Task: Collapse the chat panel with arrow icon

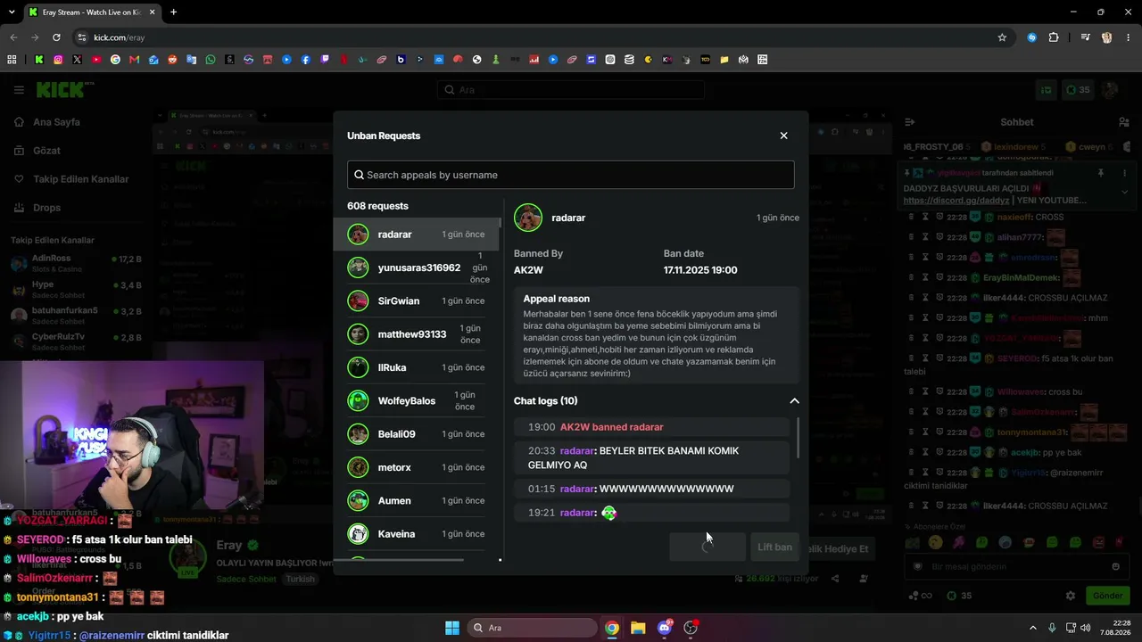Action: (910, 122)
